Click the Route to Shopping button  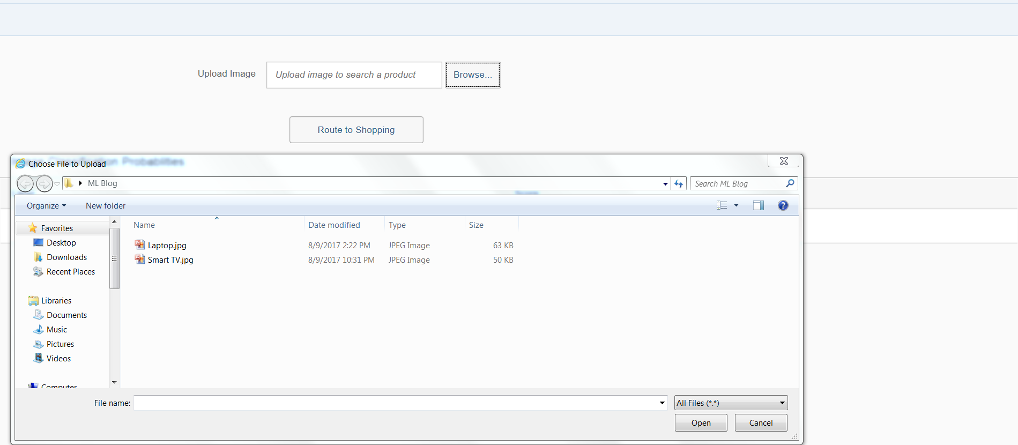point(356,130)
